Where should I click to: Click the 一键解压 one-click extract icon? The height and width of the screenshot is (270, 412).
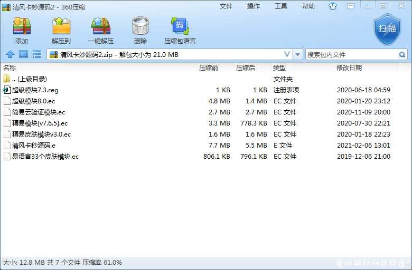point(101,26)
